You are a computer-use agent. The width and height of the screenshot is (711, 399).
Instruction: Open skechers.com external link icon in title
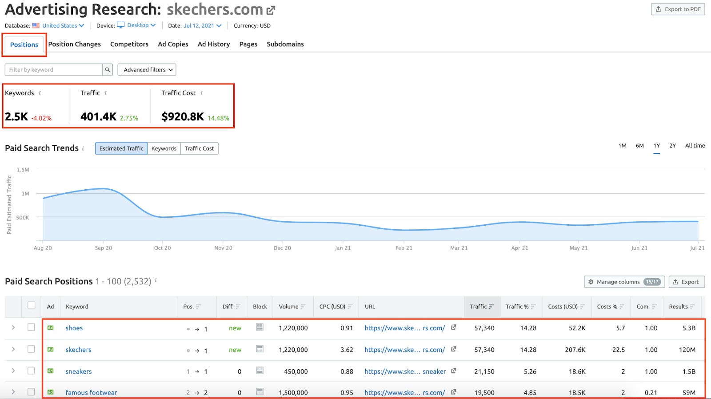271,10
